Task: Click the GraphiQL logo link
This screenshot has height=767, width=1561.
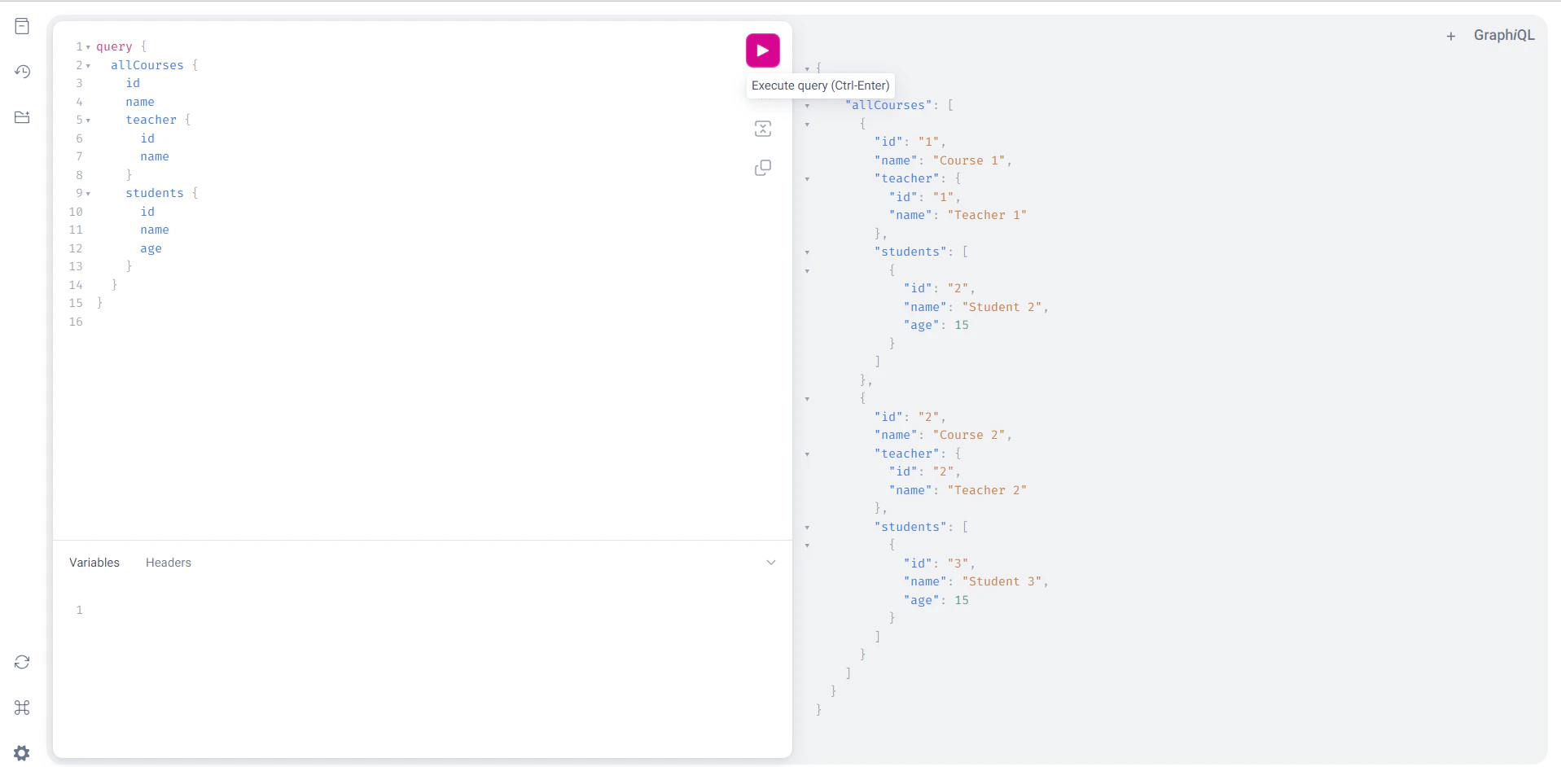Action: click(1503, 35)
